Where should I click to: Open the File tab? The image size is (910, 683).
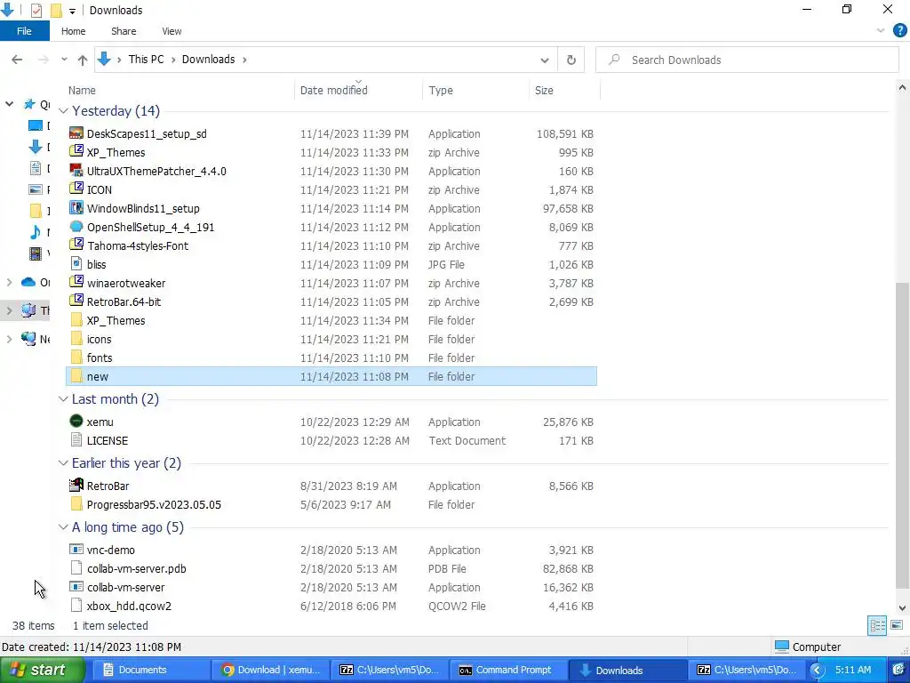click(x=24, y=31)
